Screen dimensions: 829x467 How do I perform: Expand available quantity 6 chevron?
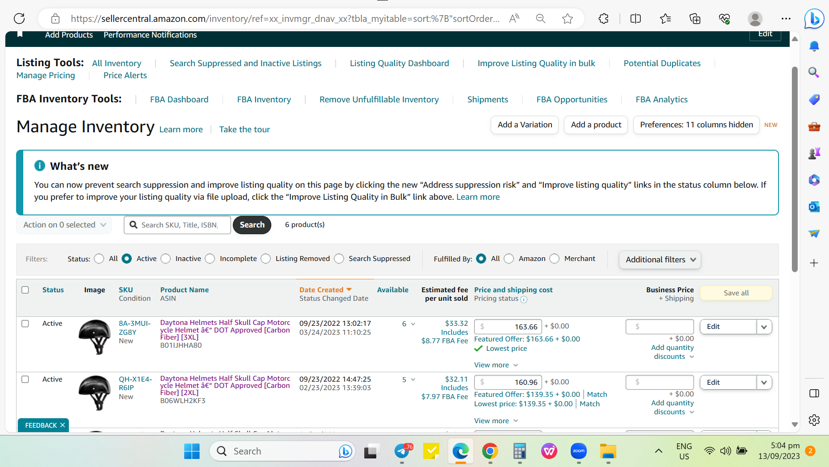413,324
